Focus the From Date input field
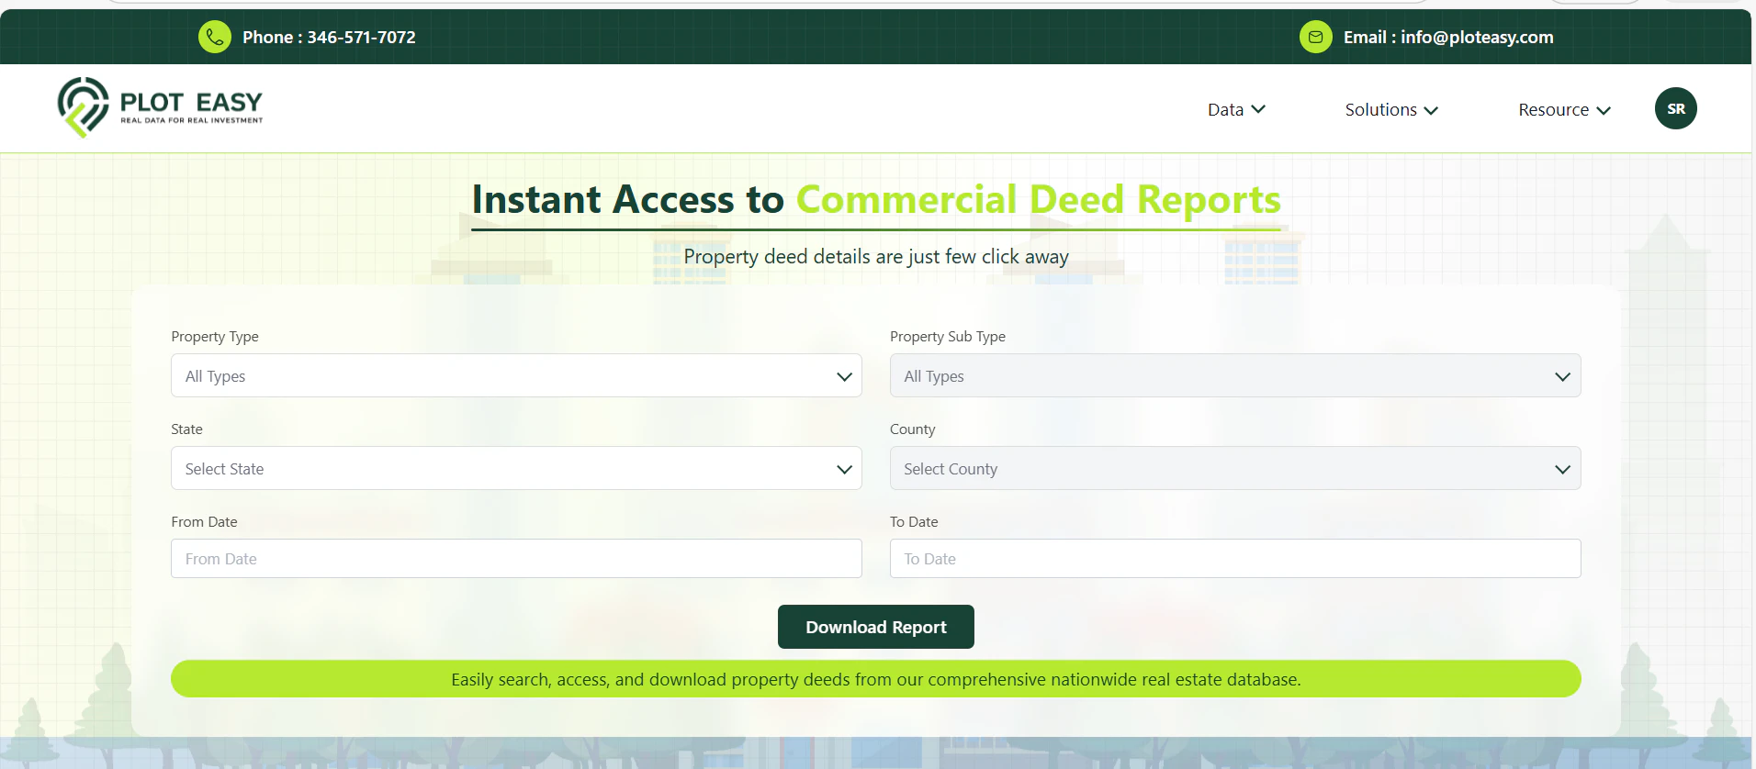1756x769 pixels. (516, 558)
